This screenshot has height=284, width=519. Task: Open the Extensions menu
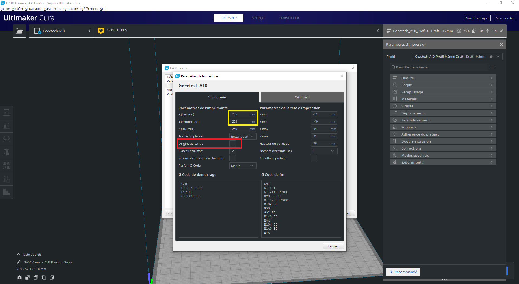[71, 9]
